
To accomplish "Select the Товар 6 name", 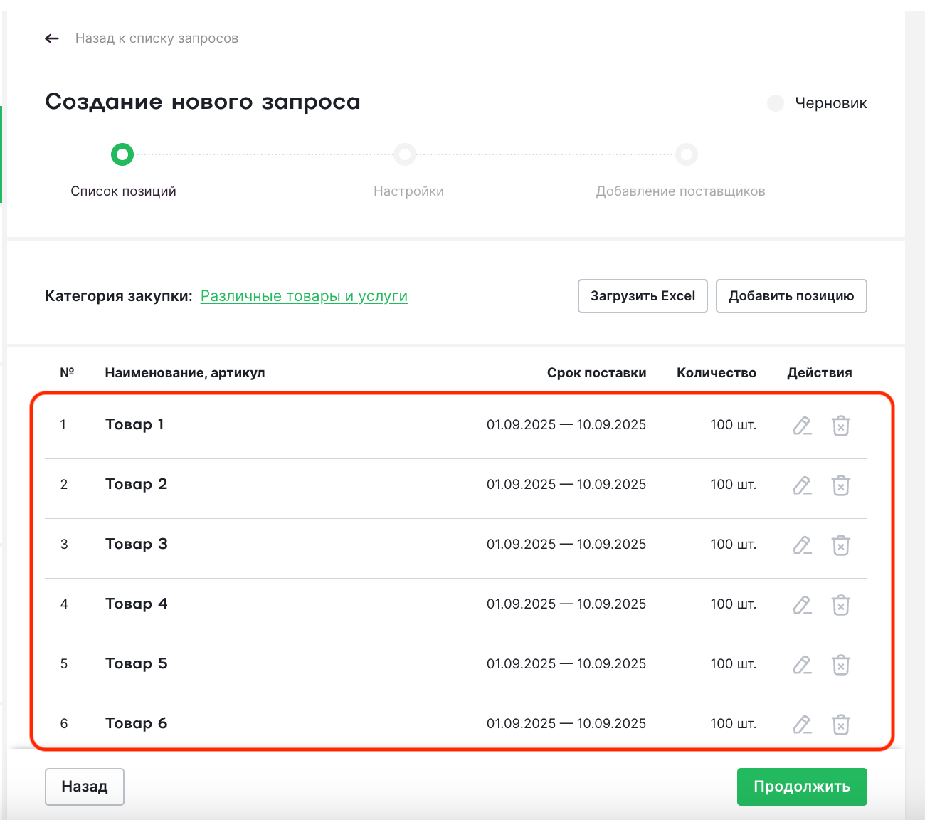I will tap(136, 723).
